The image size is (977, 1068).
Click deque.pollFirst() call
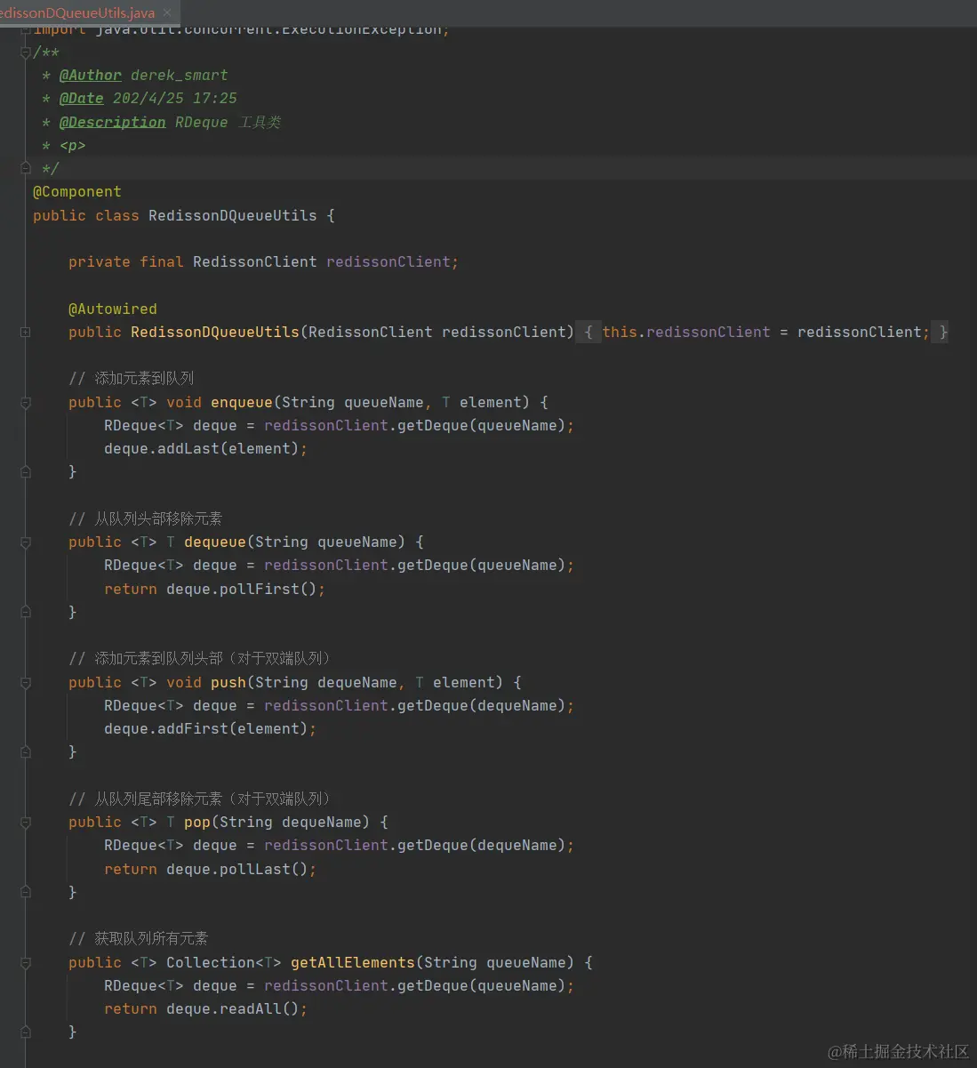(x=242, y=589)
